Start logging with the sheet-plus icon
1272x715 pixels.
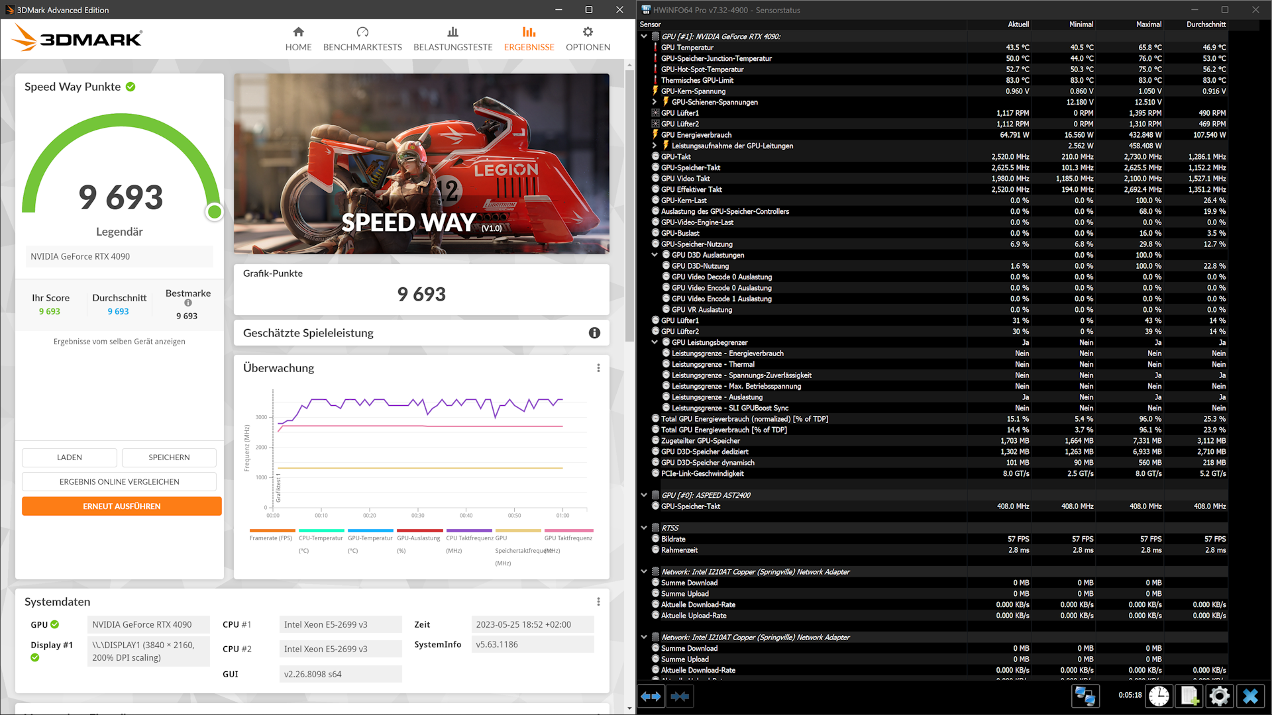click(x=1189, y=696)
